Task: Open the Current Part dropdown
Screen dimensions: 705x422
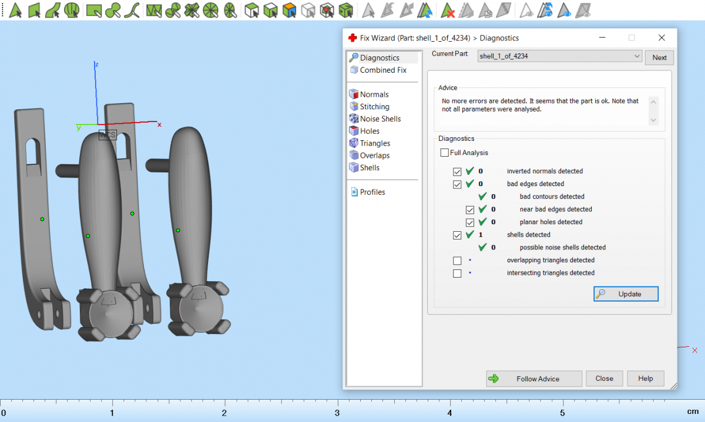Action: pos(559,56)
